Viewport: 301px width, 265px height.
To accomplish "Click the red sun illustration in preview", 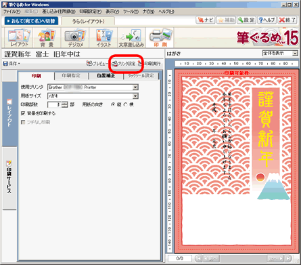I will point(260,178).
